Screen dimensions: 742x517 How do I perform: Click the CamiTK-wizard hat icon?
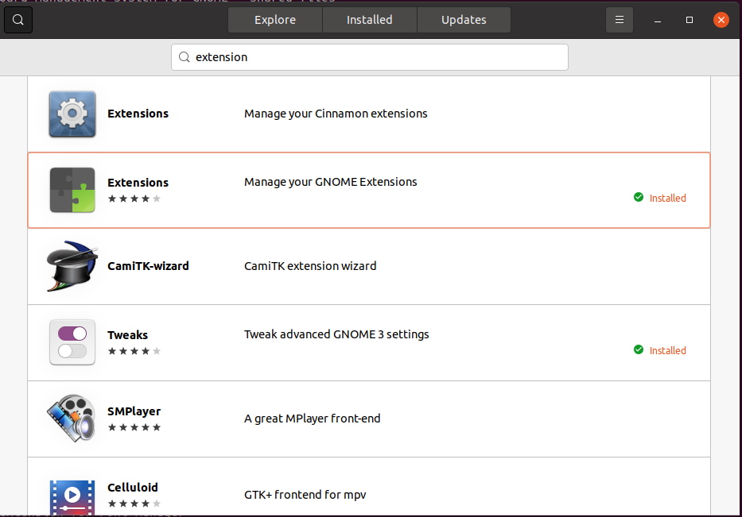click(x=72, y=266)
